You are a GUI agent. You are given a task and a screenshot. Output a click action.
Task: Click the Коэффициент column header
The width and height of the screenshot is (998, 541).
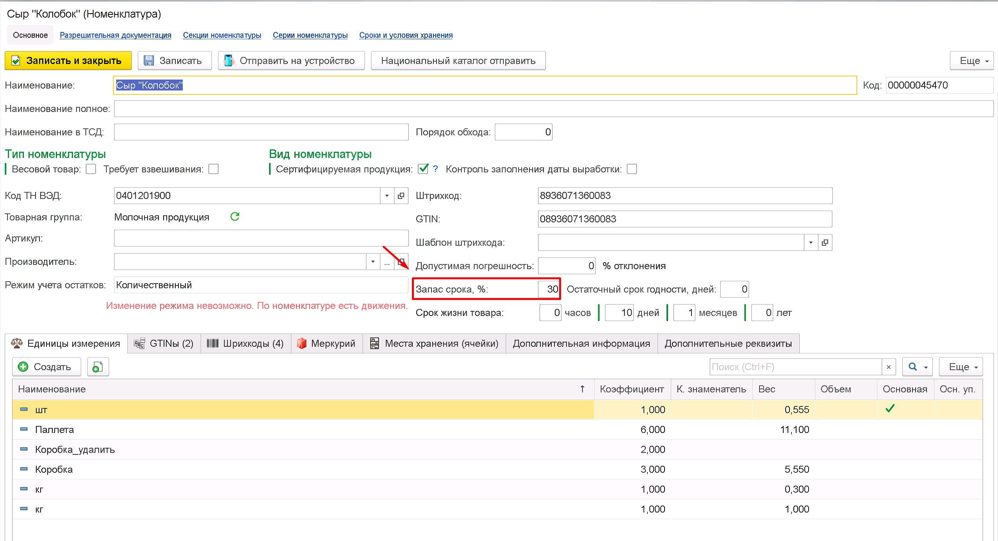coord(632,389)
